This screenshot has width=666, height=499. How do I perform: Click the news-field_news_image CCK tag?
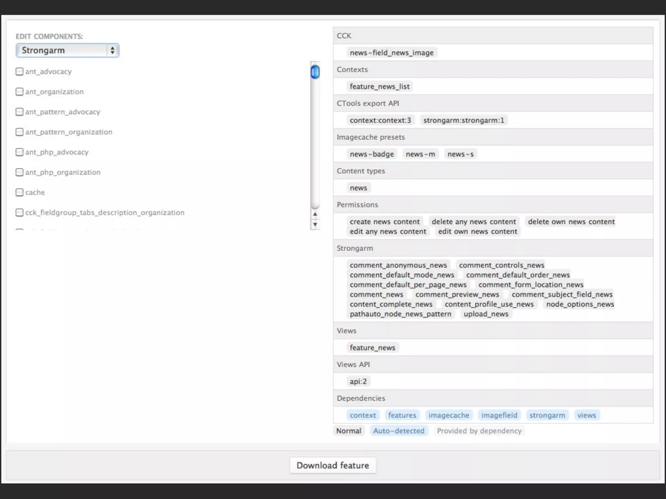click(x=392, y=53)
